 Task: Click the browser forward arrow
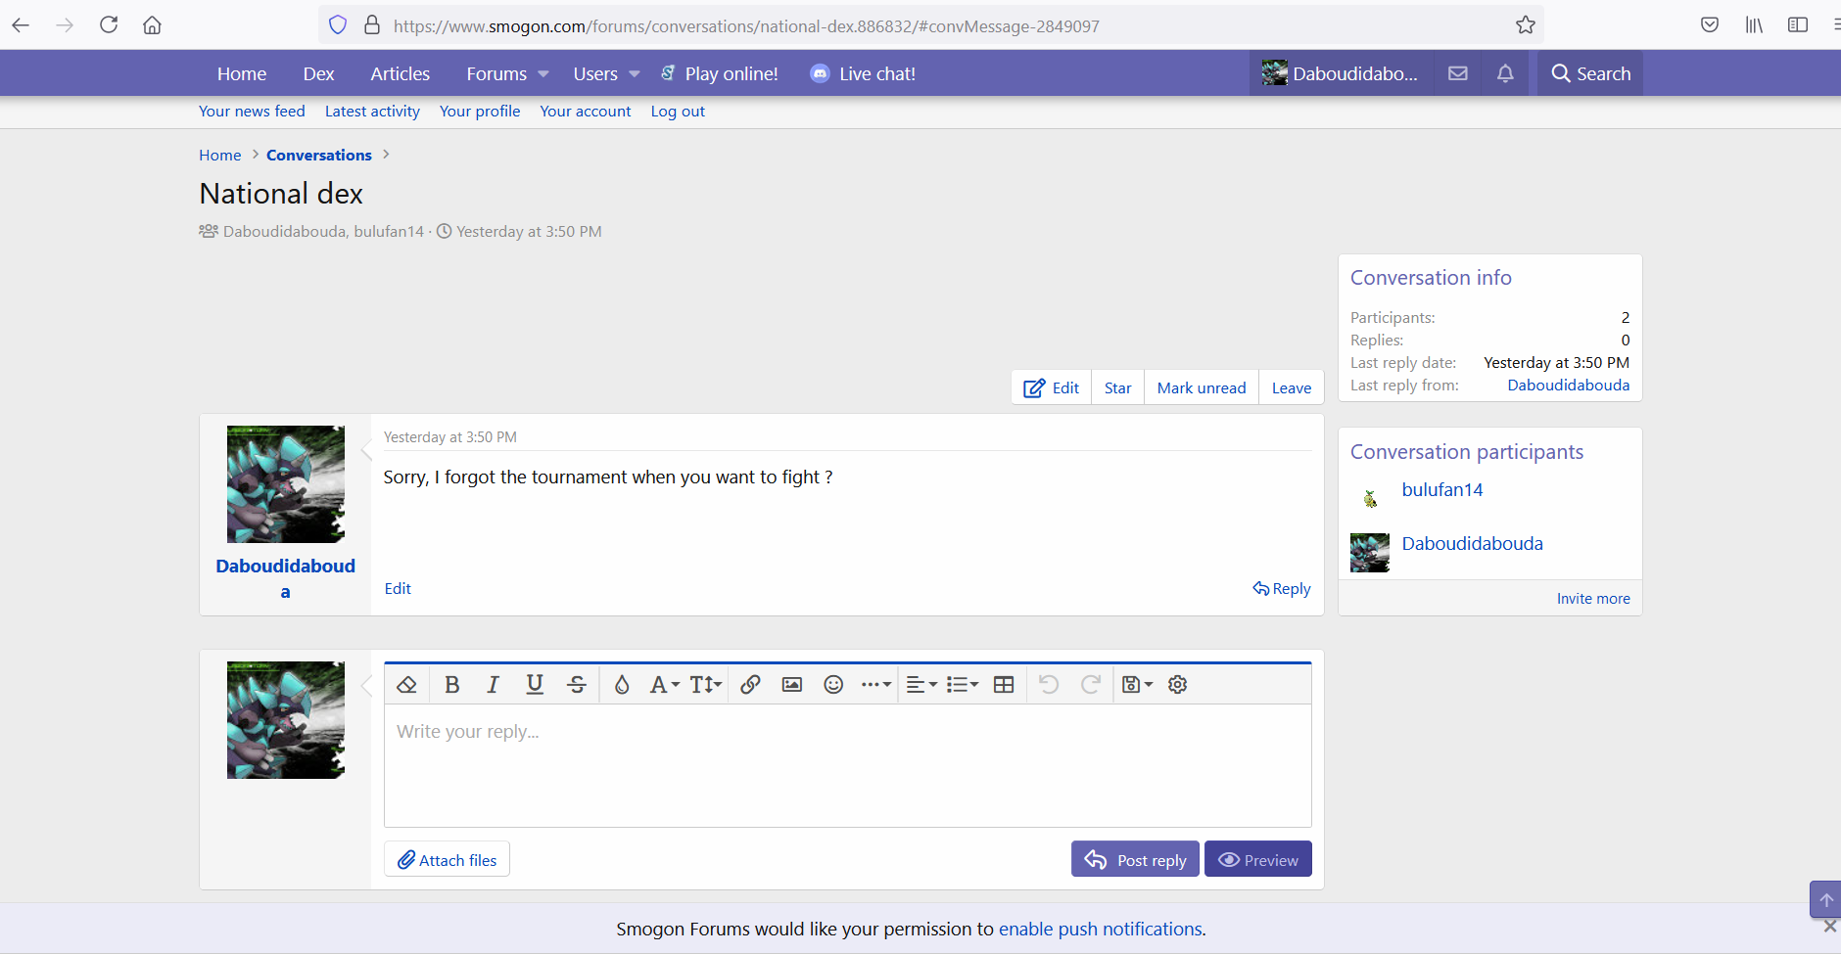tap(65, 25)
